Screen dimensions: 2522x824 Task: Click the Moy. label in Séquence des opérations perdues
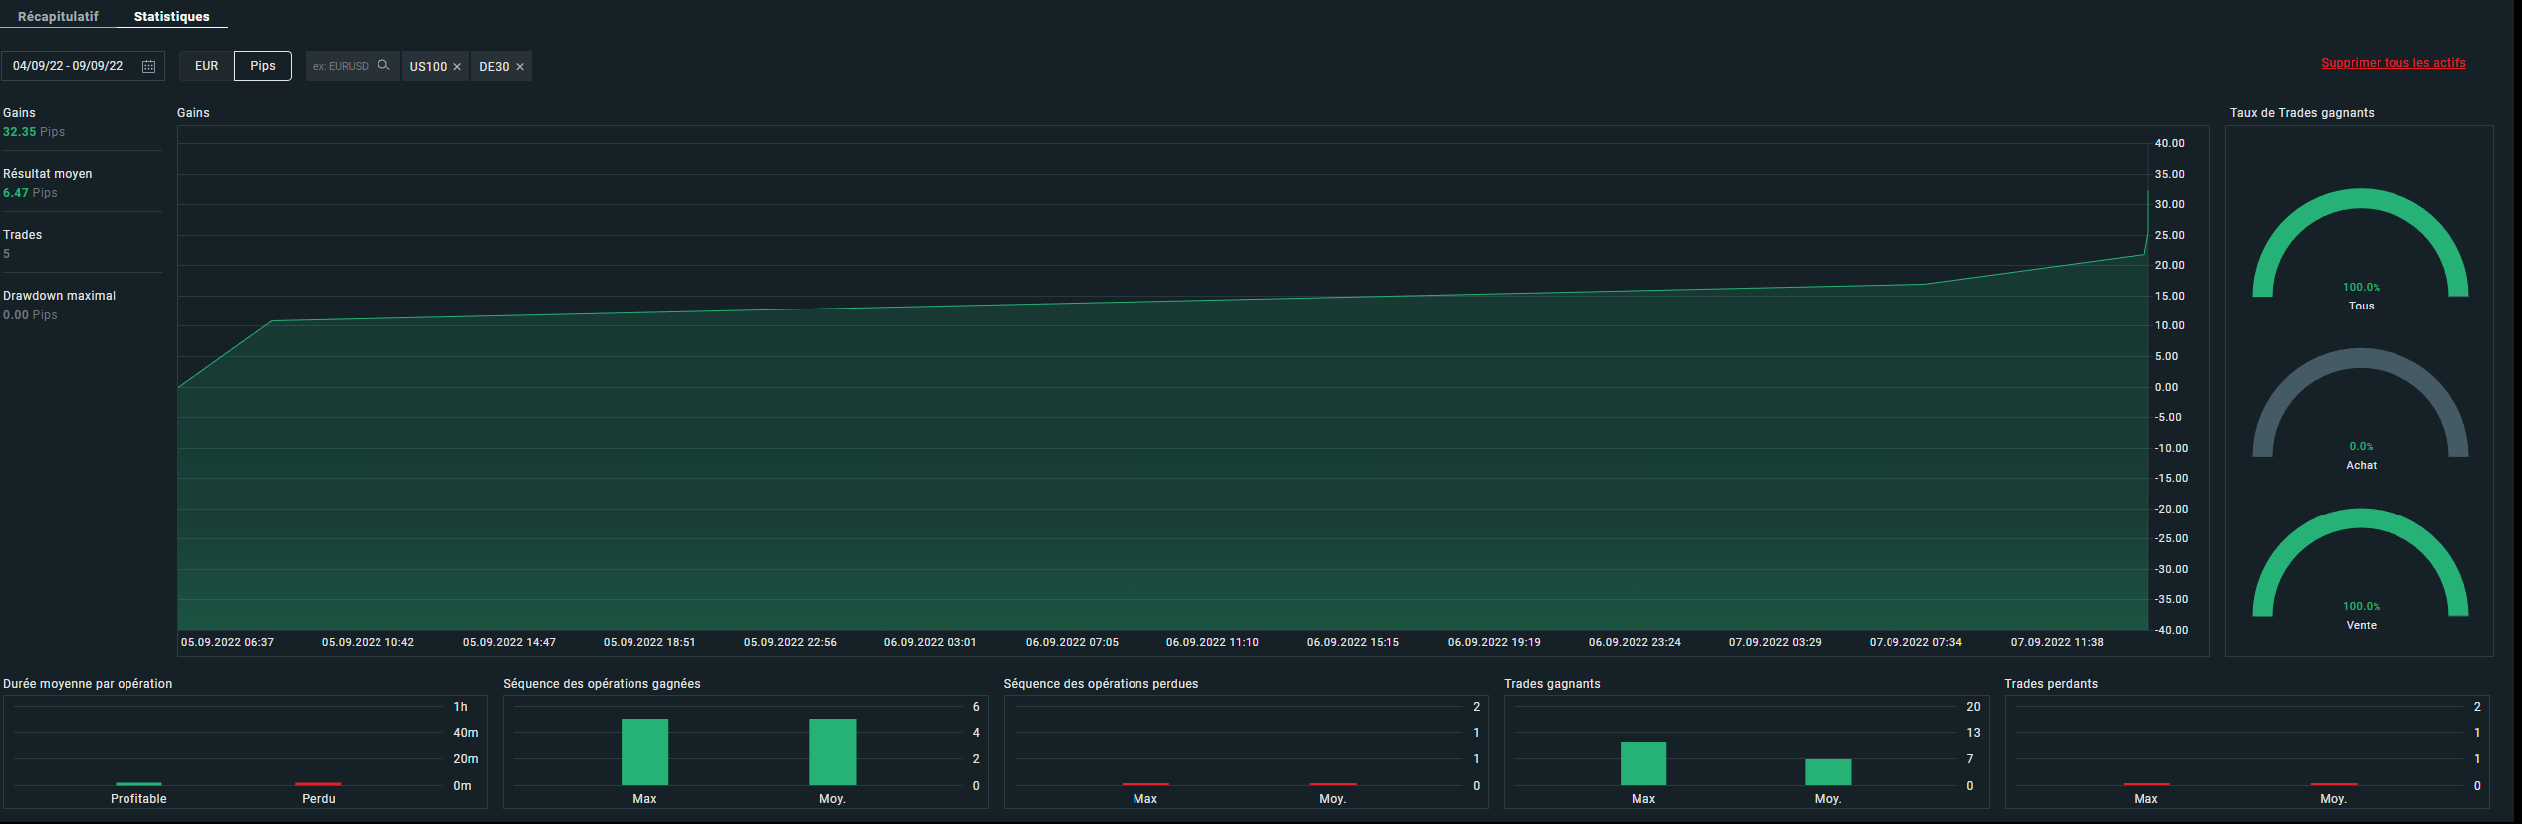[x=1333, y=799]
